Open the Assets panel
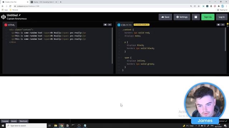This screenshot has height=128, width=229. (x=14, y=121)
